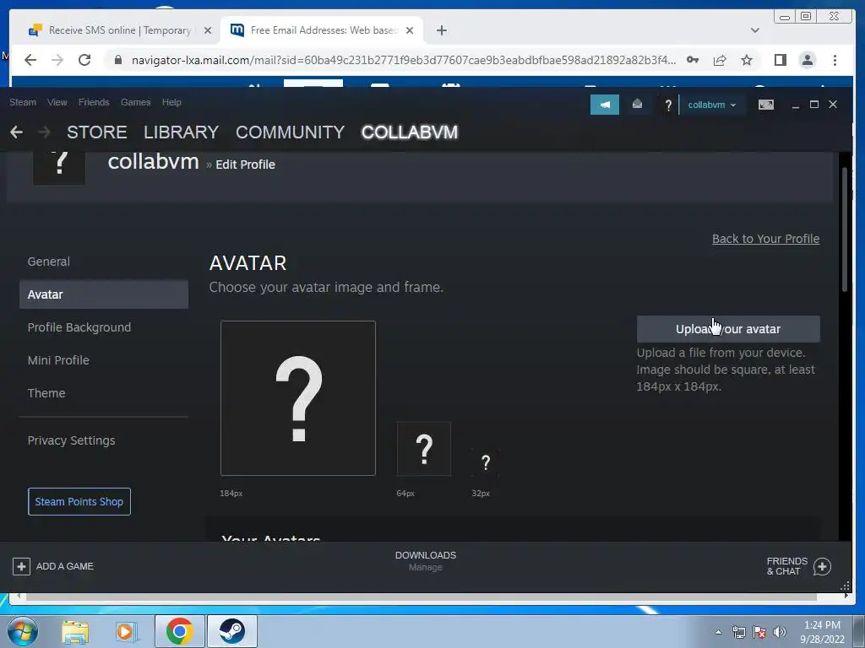Click the network tray icon
This screenshot has width=865, height=648.
[x=738, y=632]
